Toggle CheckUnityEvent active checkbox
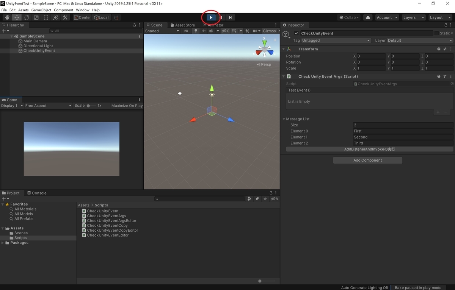The height and width of the screenshot is (290, 455). pos(297,33)
